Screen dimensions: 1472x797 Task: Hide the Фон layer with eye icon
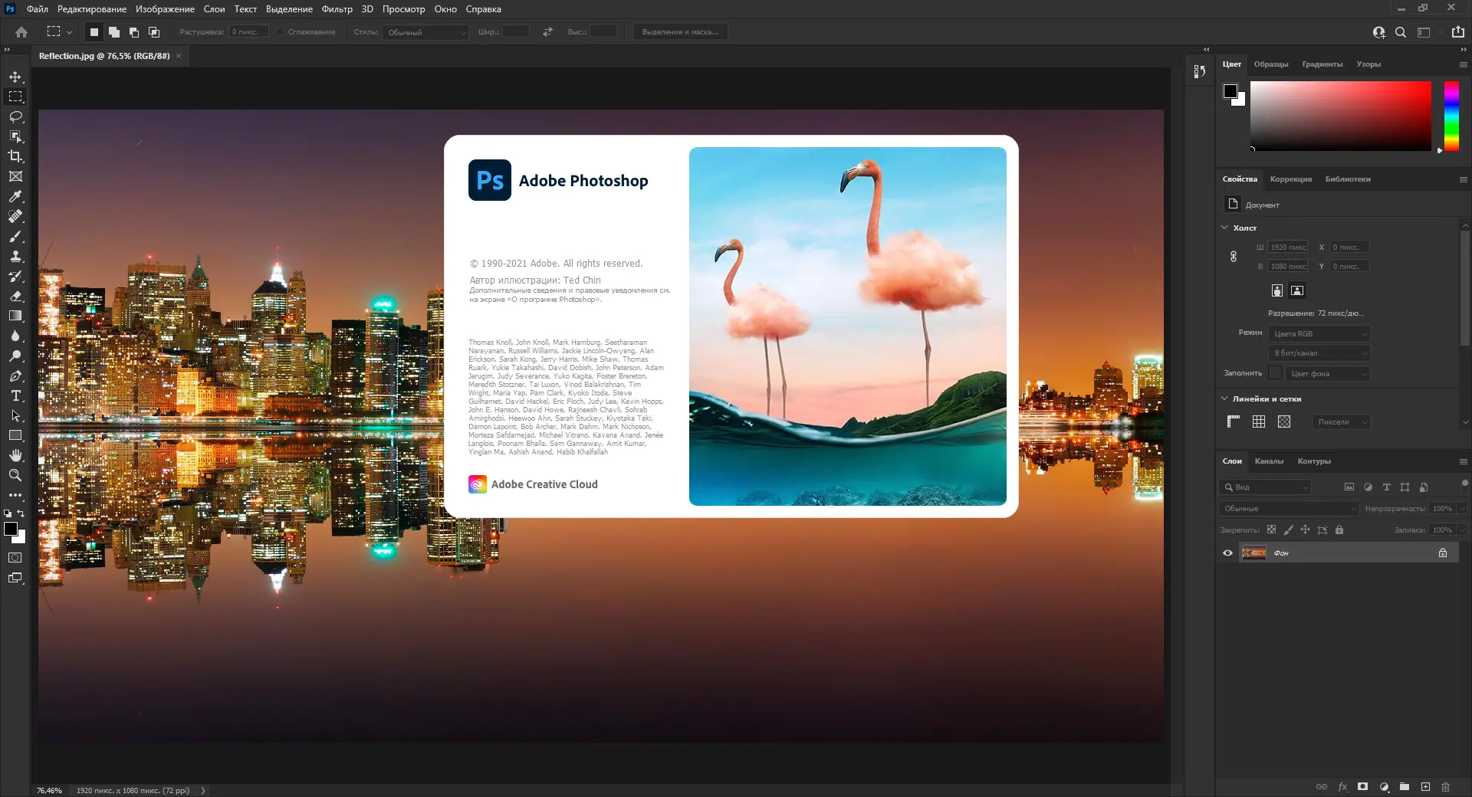[x=1227, y=553]
